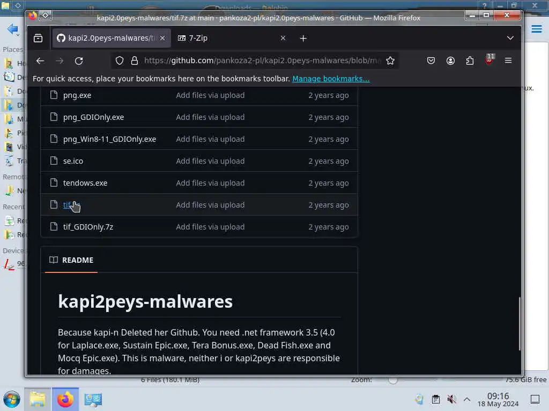Click file icon beside tendows.exe
This screenshot has width=549, height=411.
click(x=54, y=182)
